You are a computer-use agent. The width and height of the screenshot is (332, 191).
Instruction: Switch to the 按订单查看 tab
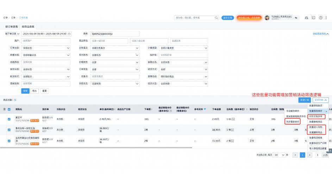[x=11, y=27]
